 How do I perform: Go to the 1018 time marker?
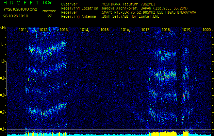[x=166, y=30]
